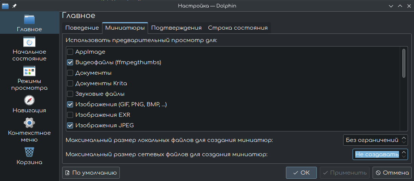Screen dimensions: 414x181
Task: Click the Dolphin window icon in title bar
Action: [5, 6]
